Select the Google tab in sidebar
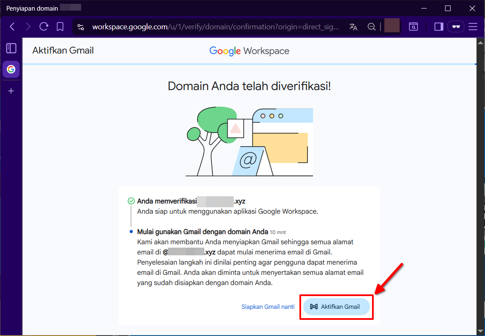The height and width of the screenshot is (336, 485). point(11,69)
